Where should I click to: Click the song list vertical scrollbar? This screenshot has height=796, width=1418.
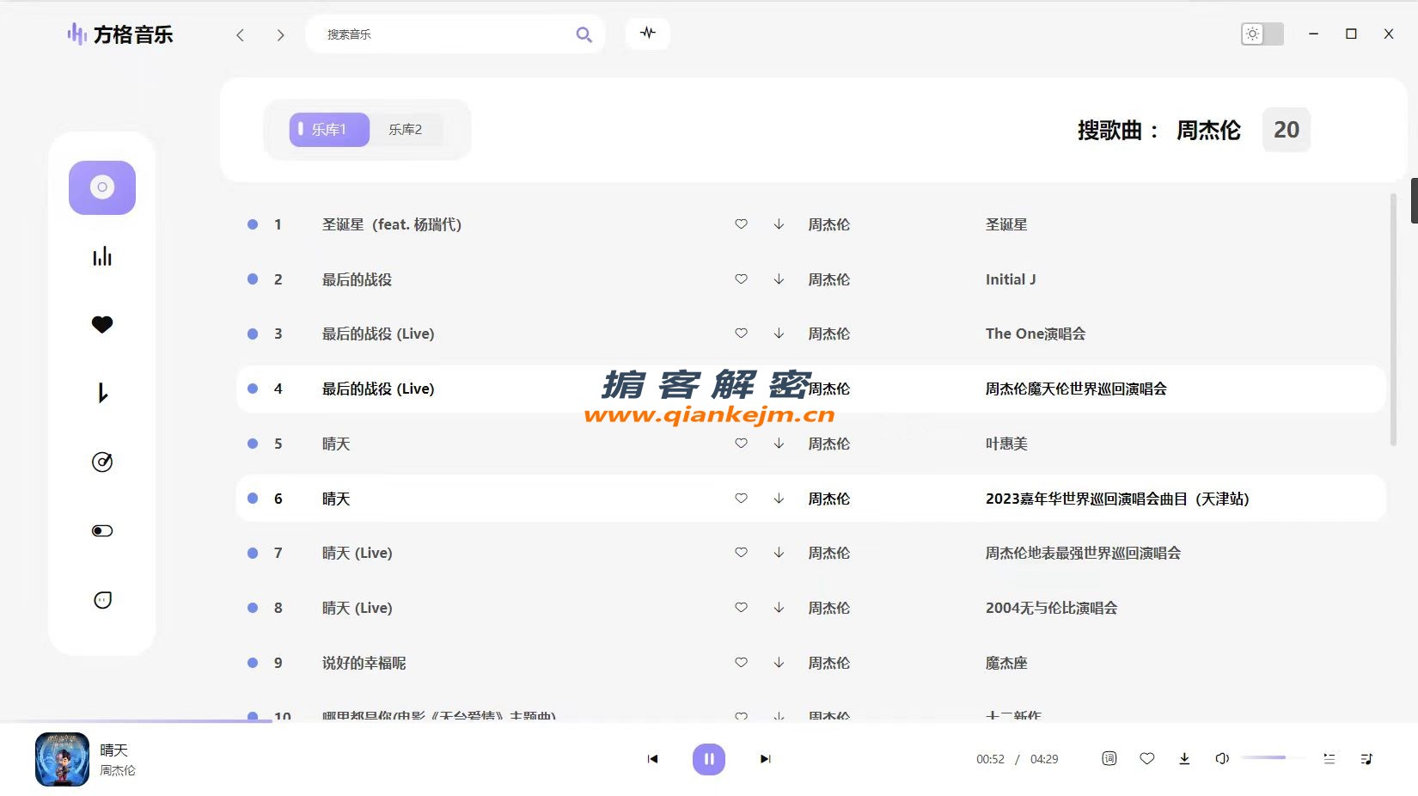point(1394,320)
